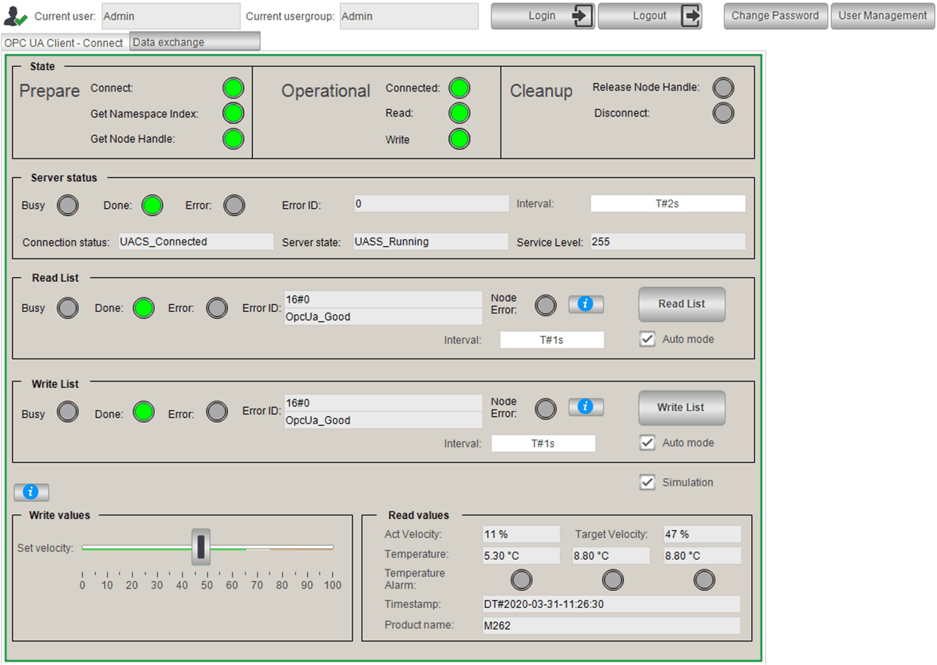
Task: Click the Server status Done green lamp
Action: pyautogui.click(x=152, y=205)
